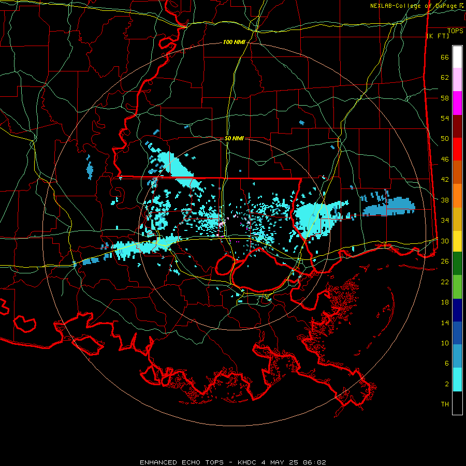The width and height of the screenshot is (466, 466).
Task: Click the magenta 58 kft legend swatch
Action: [457, 103]
